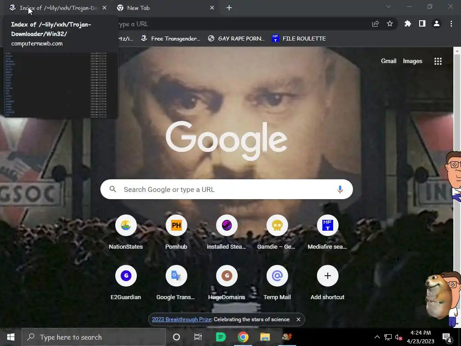Switch to the New Tab tab
The width and height of the screenshot is (461, 346).
(165, 8)
